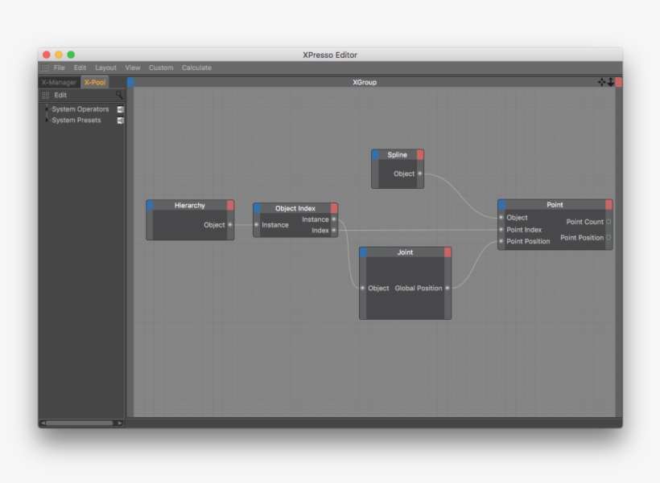Switch to the X-Manager tab
The width and height of the screenshot is (660, 483).
click(59, 83)
